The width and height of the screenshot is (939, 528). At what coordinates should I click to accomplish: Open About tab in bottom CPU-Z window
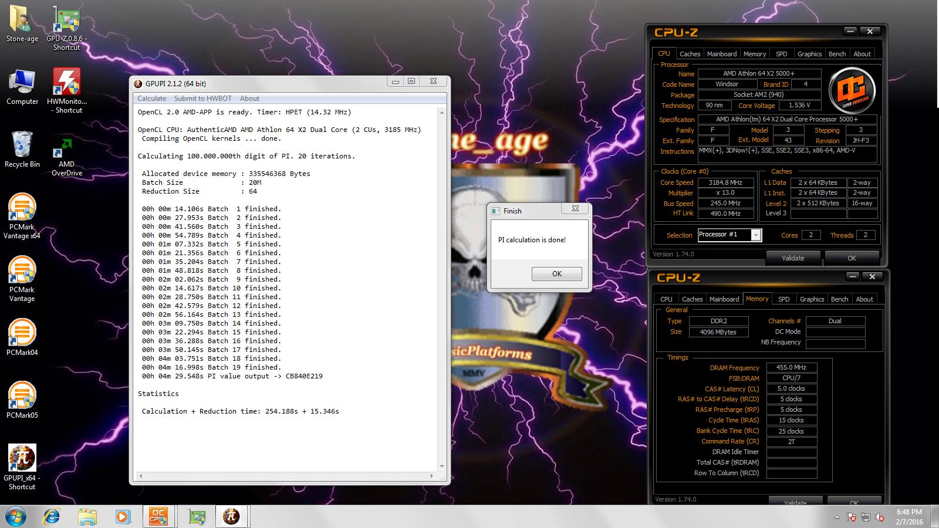(864, 299)
